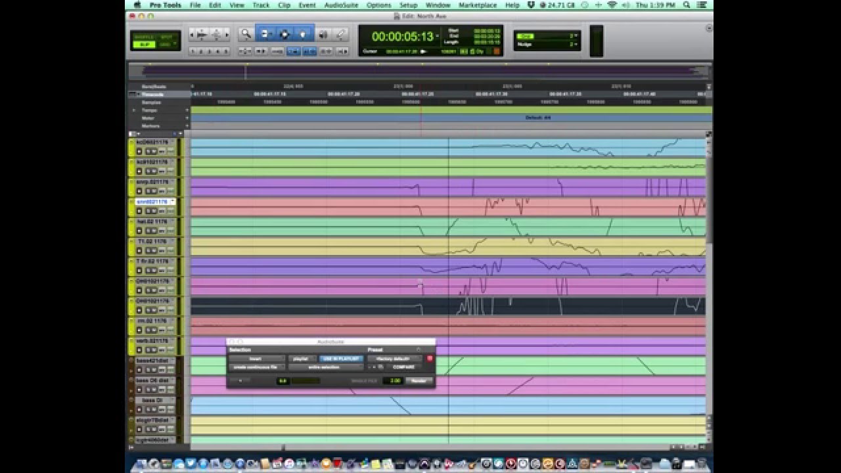This screenshot has height=473, width=841.
Task: Expand the Tempo ruler
Action: 134,110
